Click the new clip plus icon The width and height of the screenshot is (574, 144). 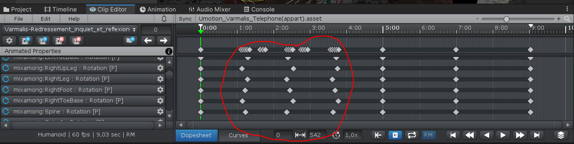pyautogui.click(x=26, y=40)
